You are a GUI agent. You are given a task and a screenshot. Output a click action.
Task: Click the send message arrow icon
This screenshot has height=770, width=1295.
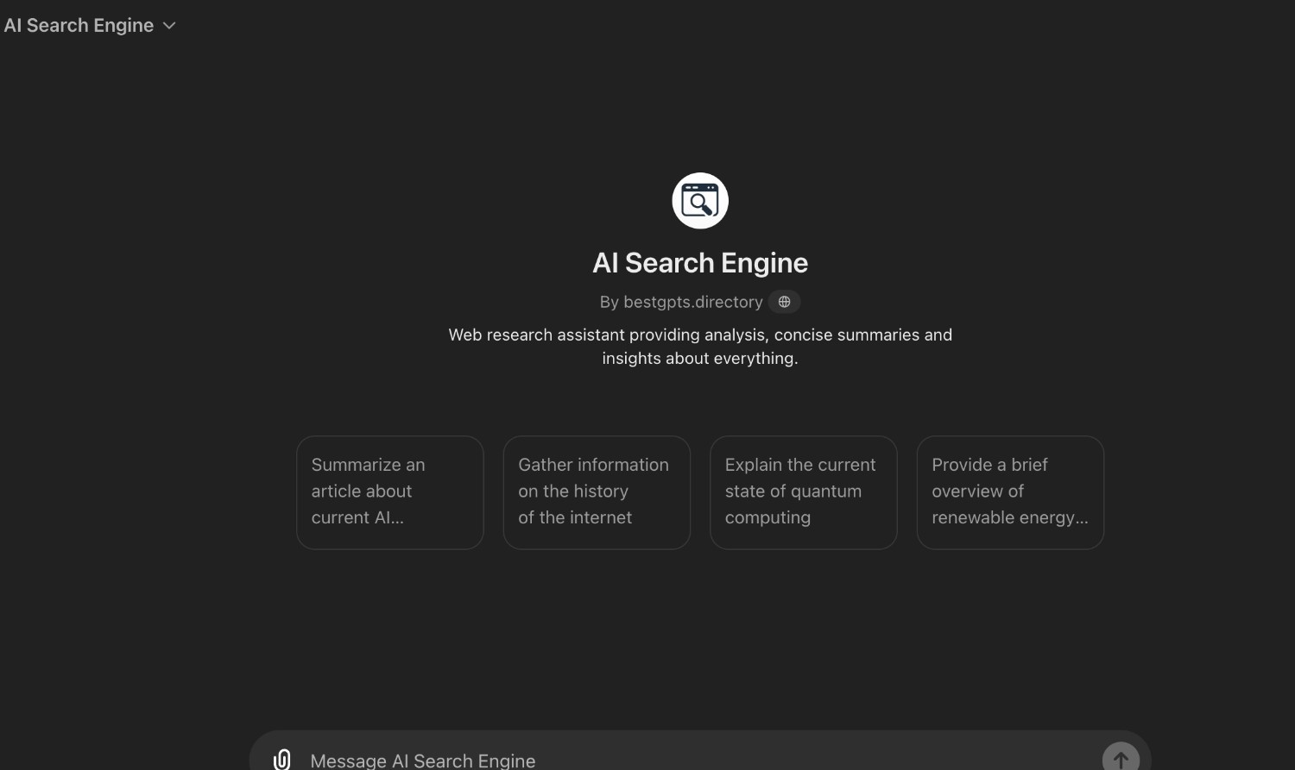1121,758
